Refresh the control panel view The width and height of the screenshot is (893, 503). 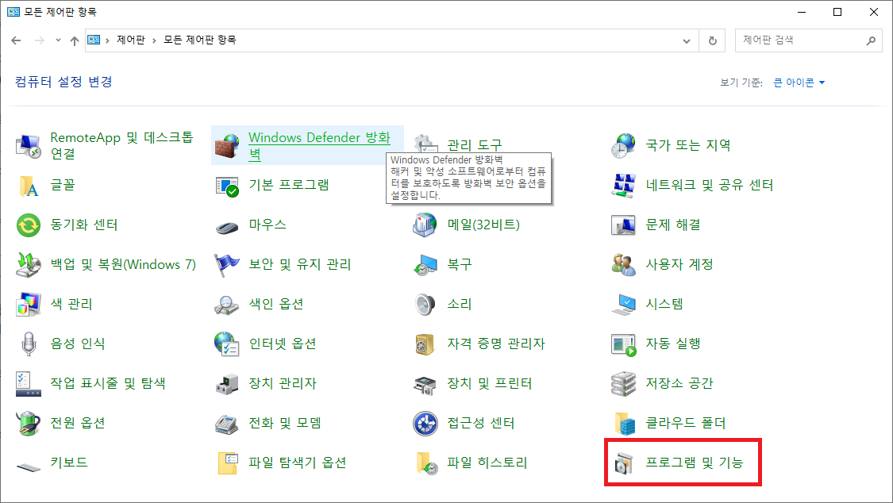point(713,40)
